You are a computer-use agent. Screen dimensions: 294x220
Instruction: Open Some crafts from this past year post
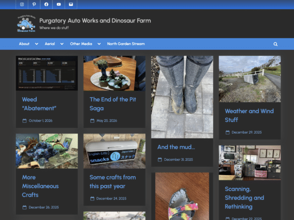(113, 182)
